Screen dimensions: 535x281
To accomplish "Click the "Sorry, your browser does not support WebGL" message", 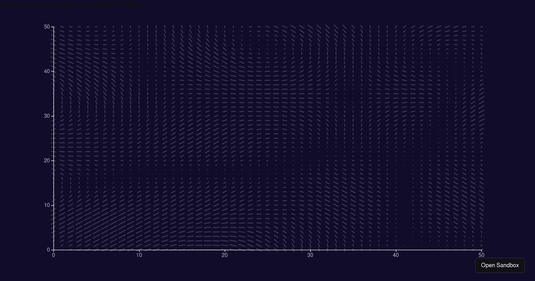I will pos(71,4).
